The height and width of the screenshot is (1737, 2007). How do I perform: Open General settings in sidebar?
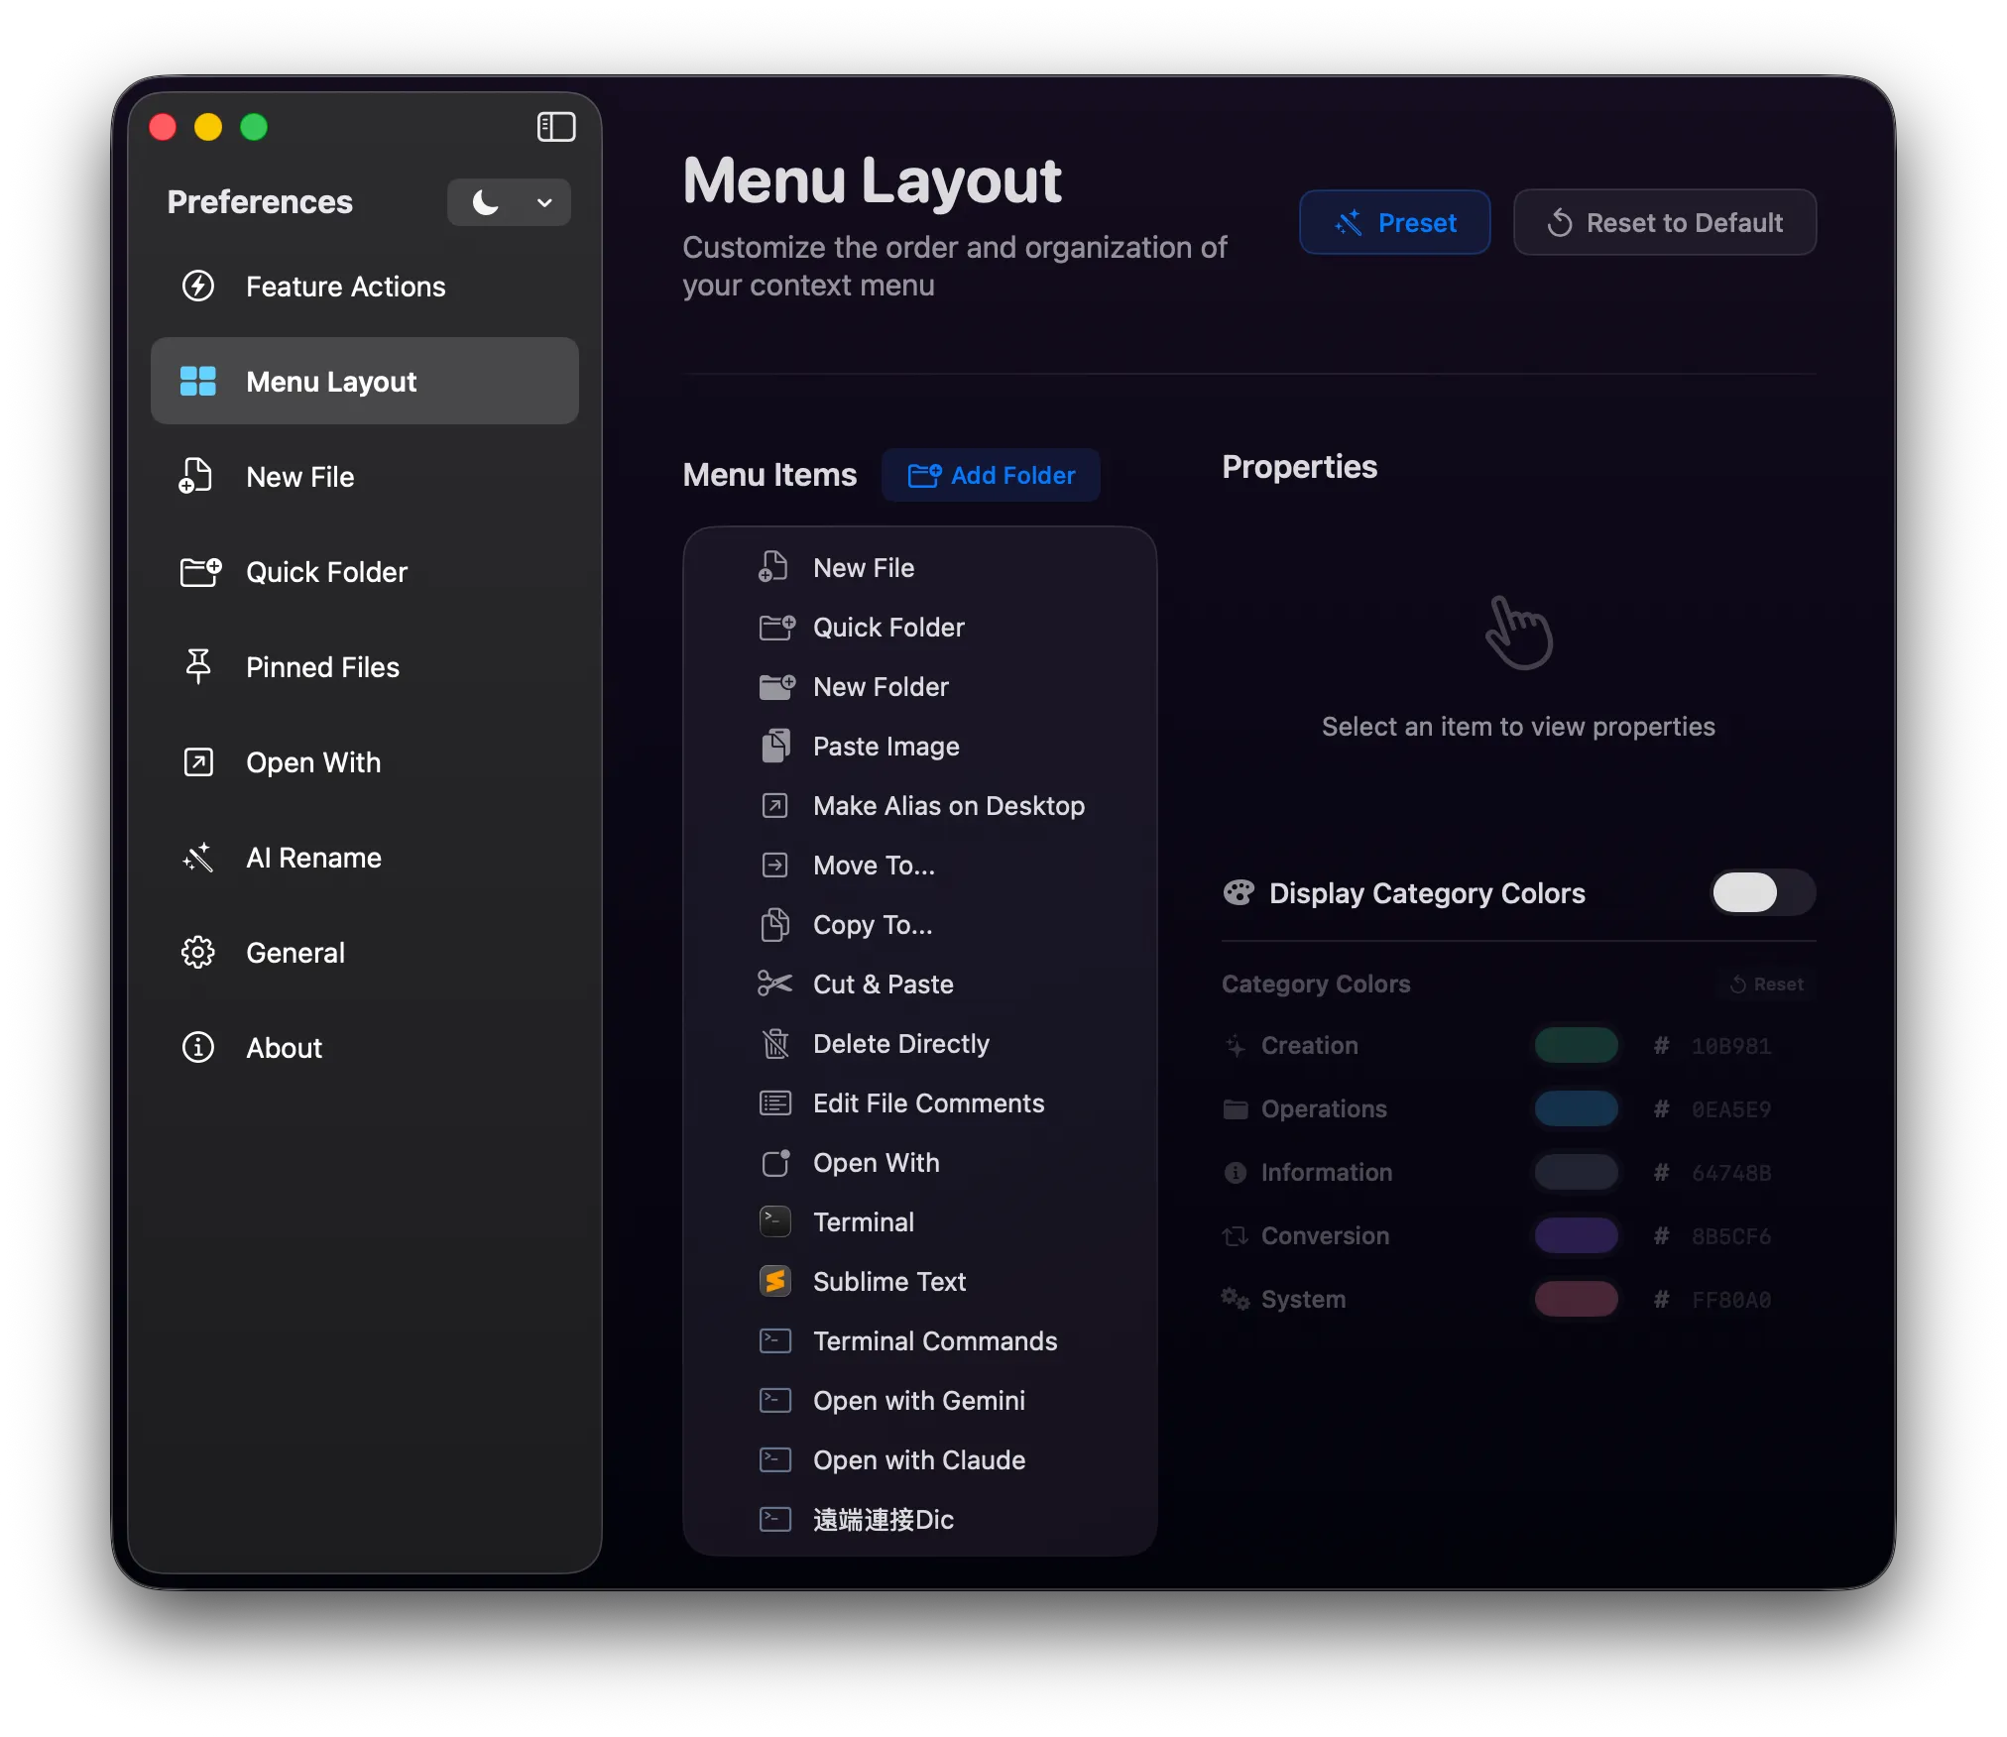364,953
